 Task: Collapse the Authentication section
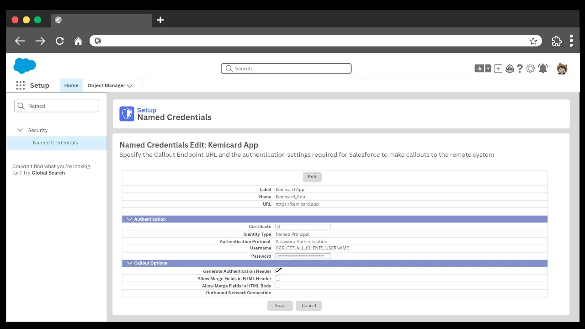tap(129, 219)
